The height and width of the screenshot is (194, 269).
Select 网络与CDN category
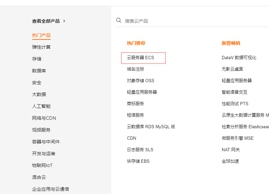[44, 118]
